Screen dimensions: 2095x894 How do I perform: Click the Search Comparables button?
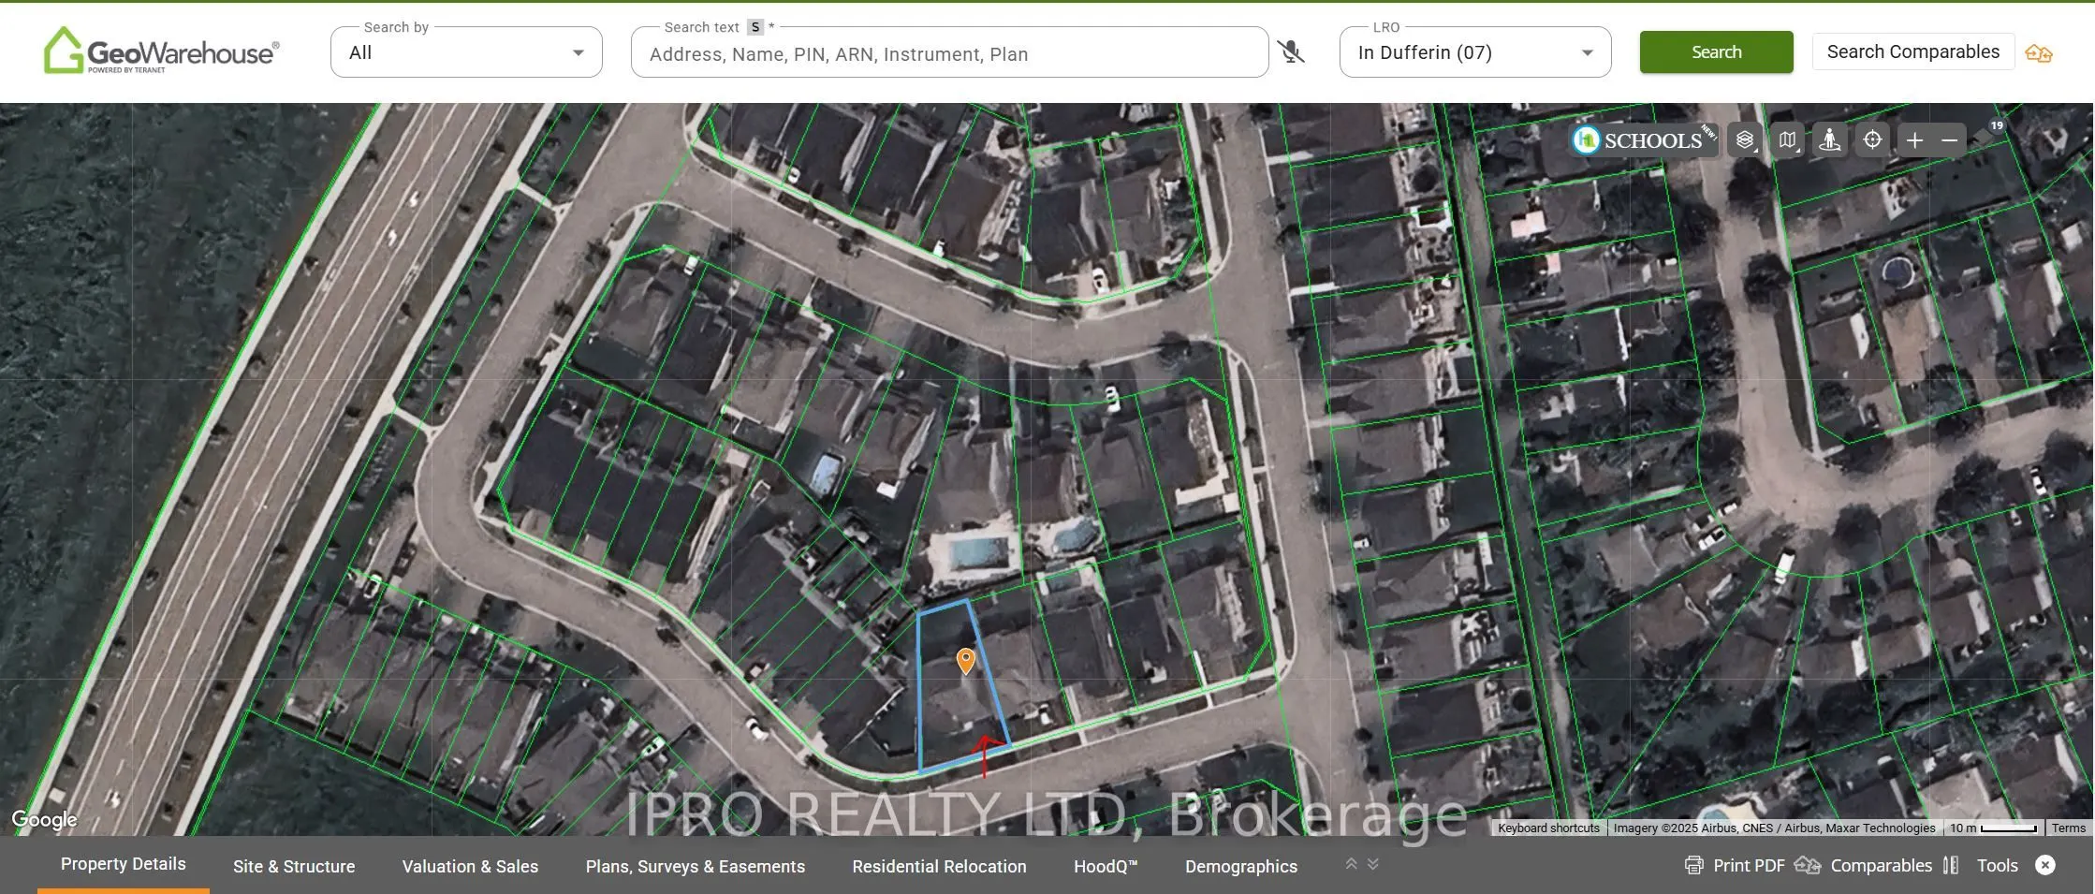(1912, 52)
